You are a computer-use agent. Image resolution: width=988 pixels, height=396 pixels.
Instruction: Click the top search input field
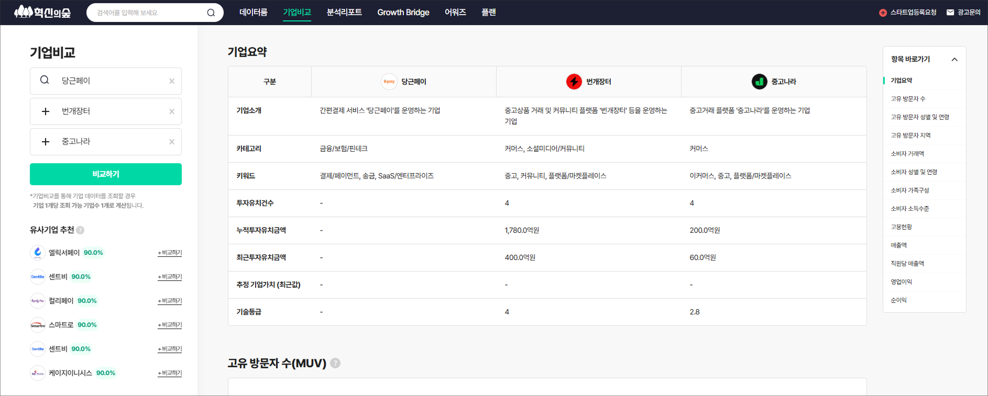149,13
